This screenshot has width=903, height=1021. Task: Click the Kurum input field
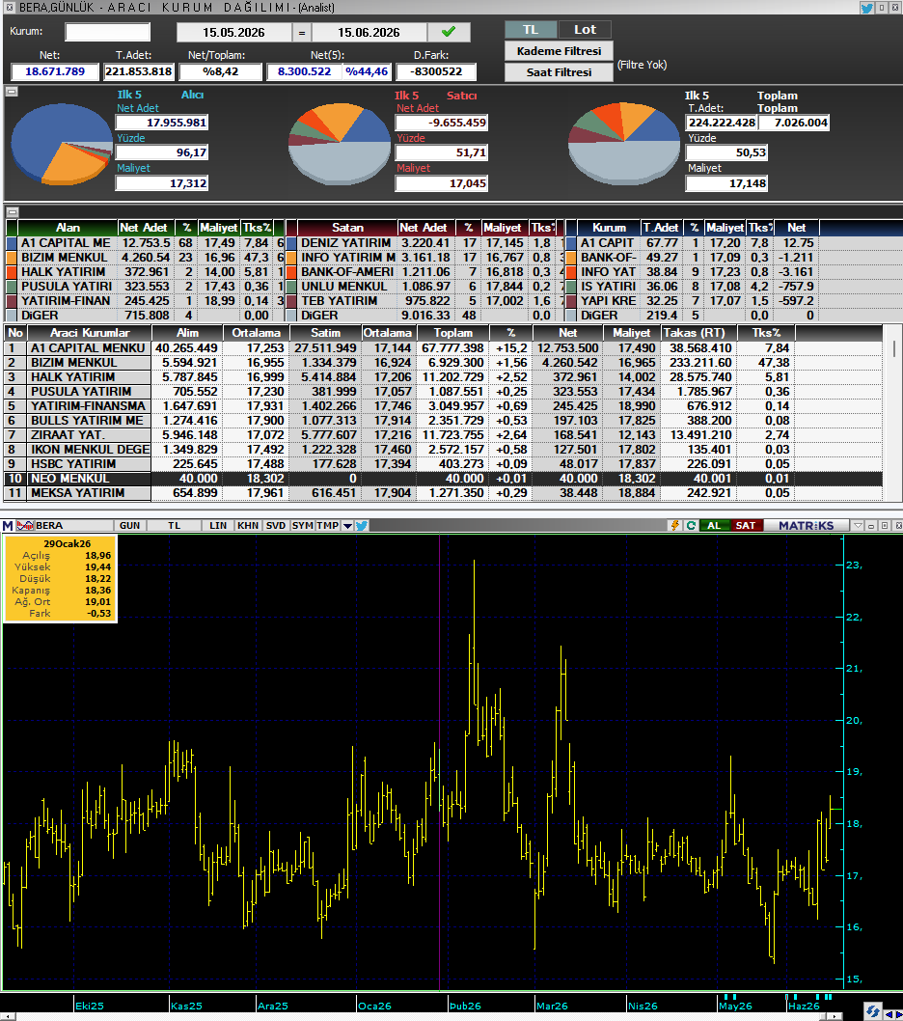click(x=107, y=32)
